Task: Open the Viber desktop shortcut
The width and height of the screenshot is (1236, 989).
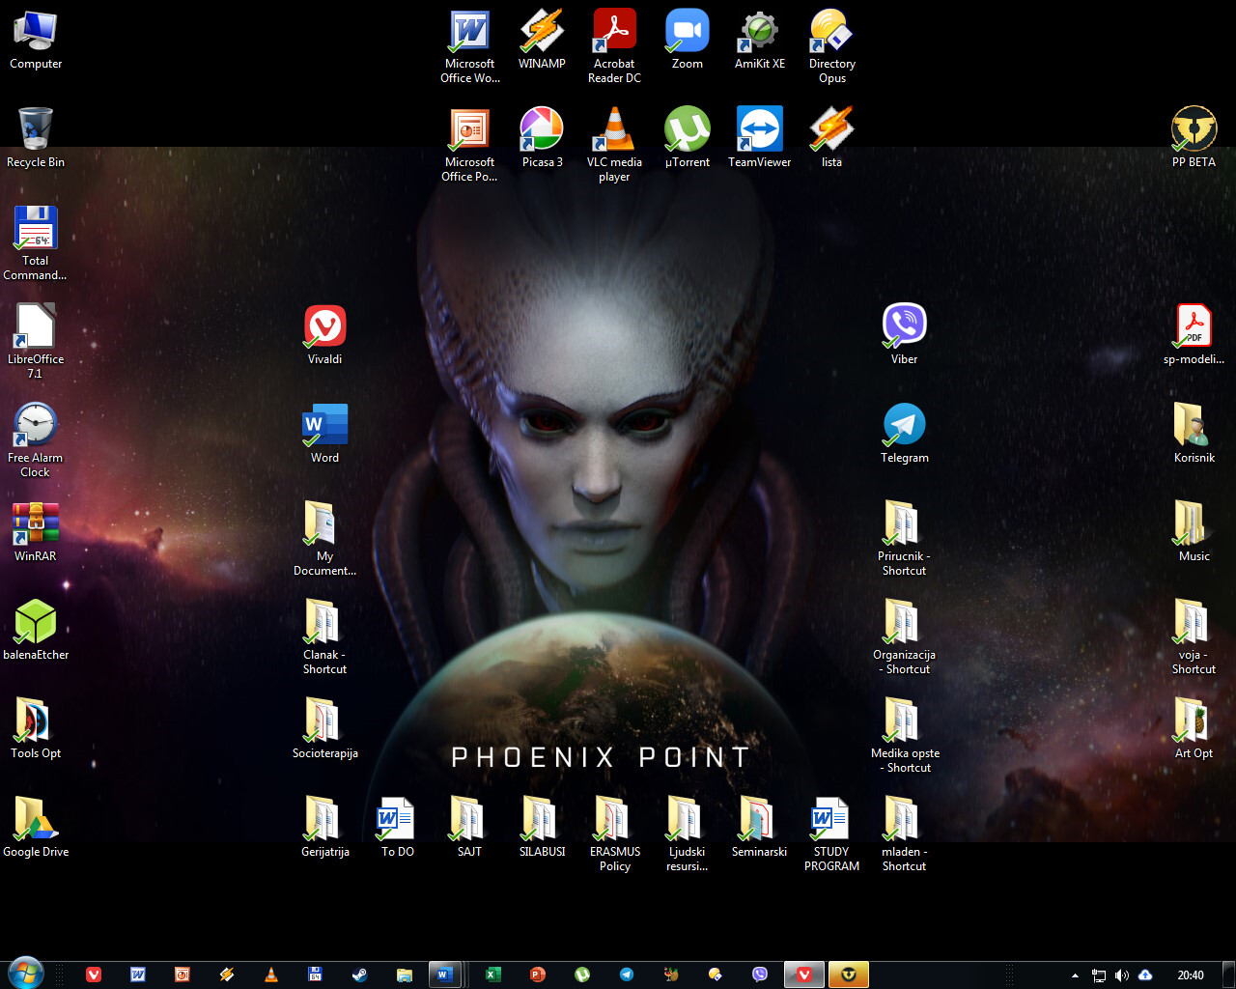Action: [904, 326]
